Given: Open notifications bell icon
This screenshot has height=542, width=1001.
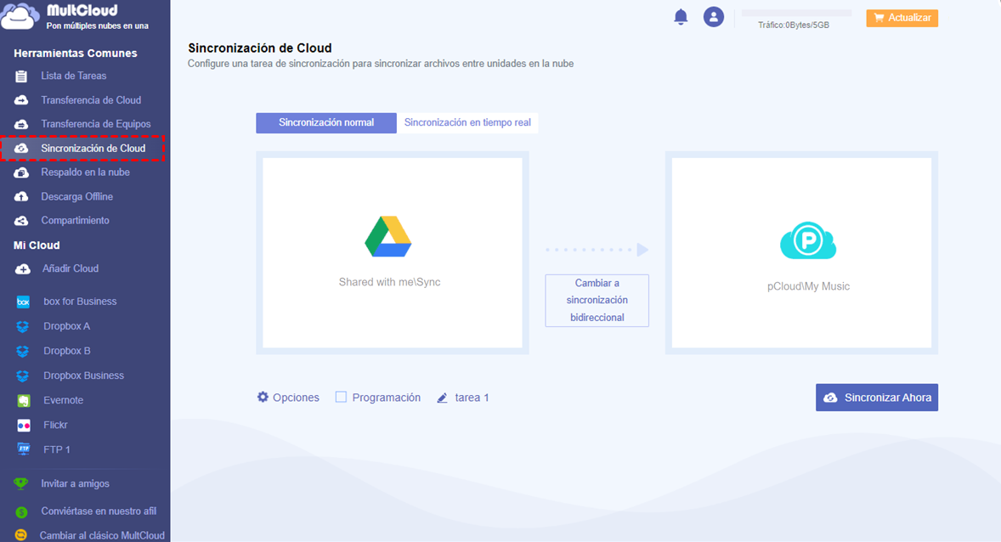Looking at the screenshot, I should click(x=681, y=17).
